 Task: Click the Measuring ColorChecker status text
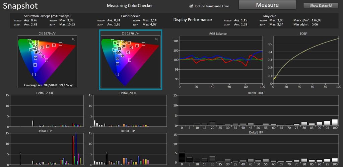click(x=130, y=6)
